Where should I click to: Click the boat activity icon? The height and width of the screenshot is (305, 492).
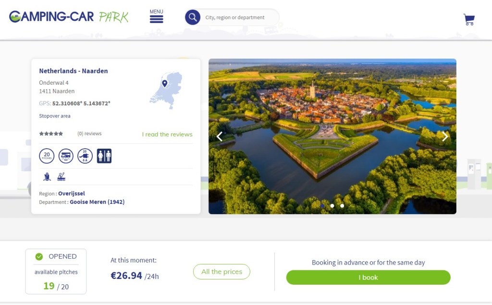click(47, 177)
